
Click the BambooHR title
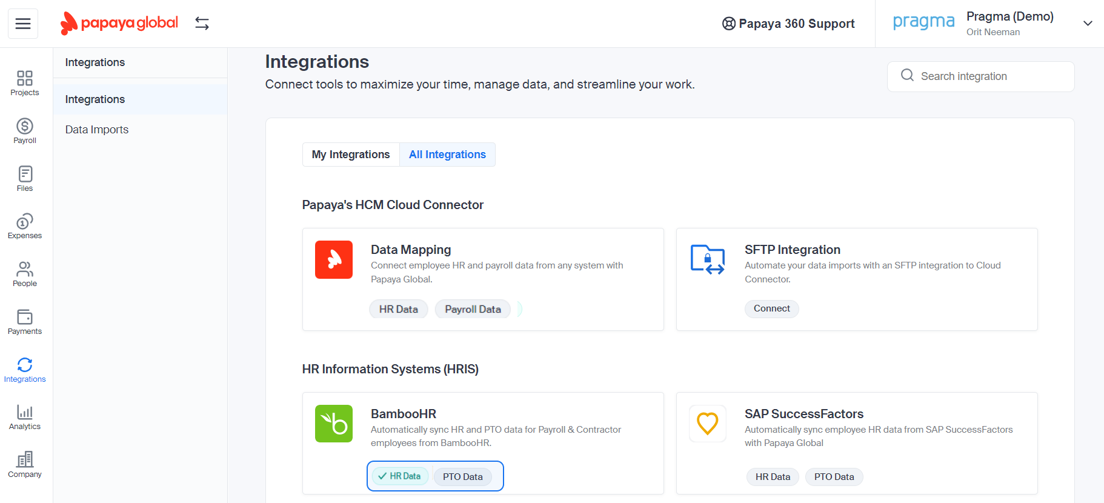point(404,414)
